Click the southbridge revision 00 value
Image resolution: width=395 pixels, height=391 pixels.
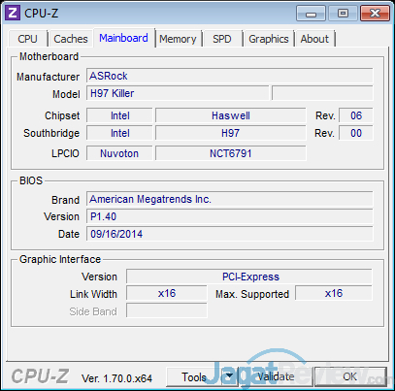point(356,133)
